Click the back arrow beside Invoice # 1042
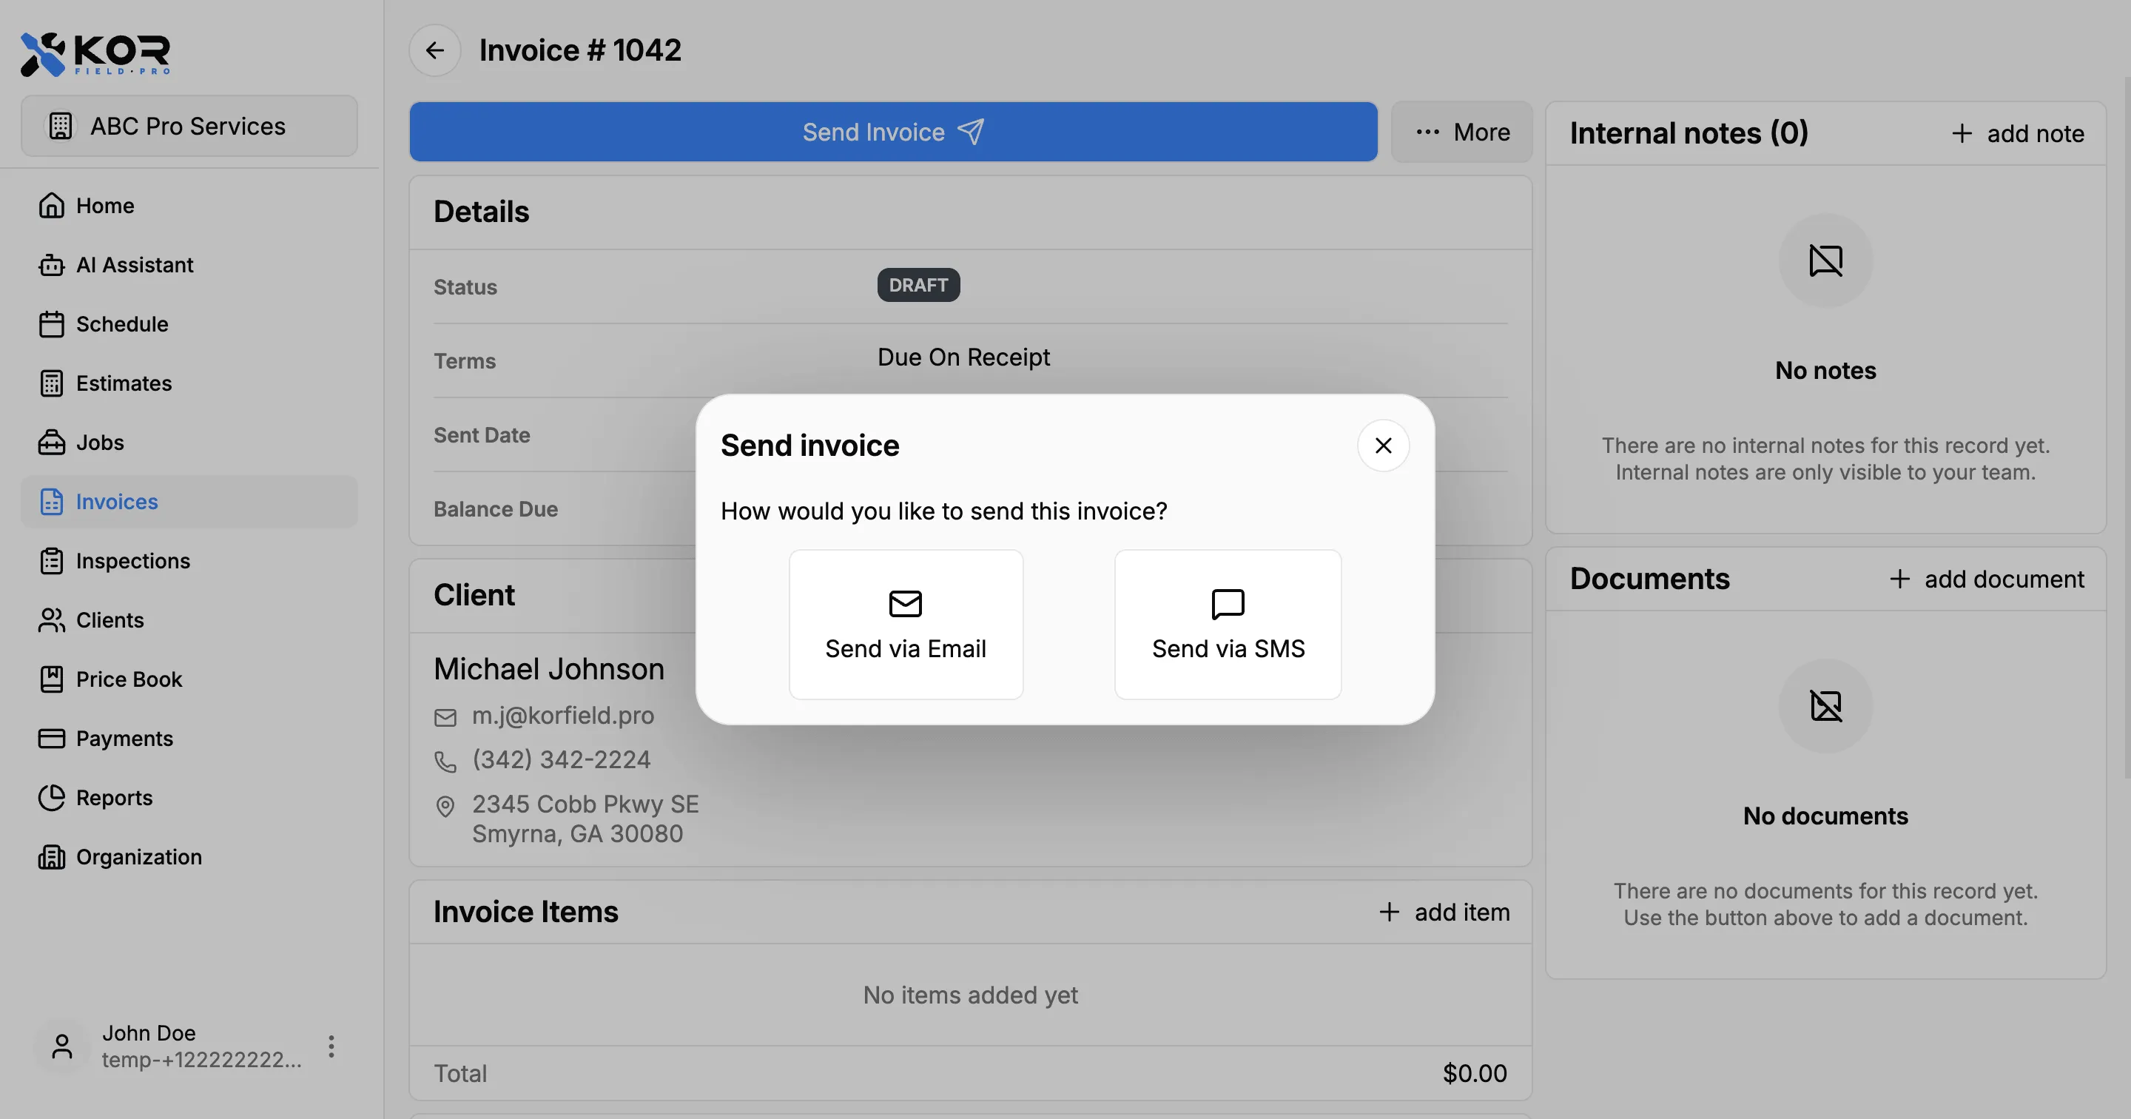 pyautogui.click(x=434, y=50)
